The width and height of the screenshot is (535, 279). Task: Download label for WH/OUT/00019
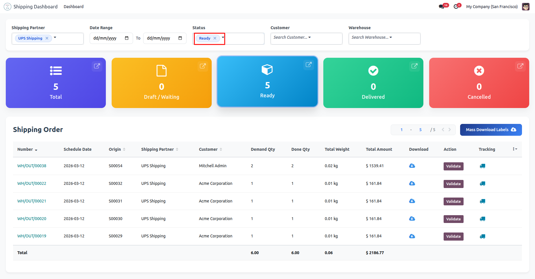click(x=412, y=236)
